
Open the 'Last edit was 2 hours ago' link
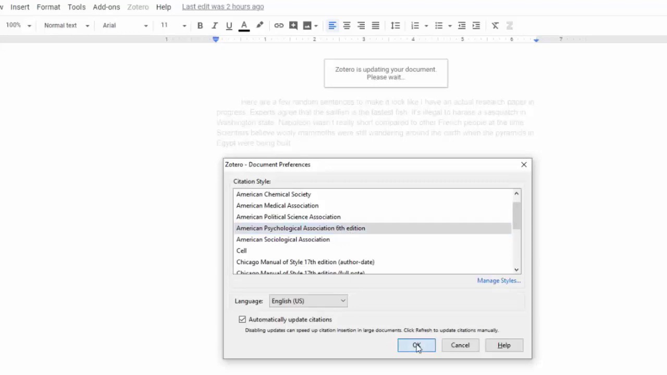(x=223, y=7)
